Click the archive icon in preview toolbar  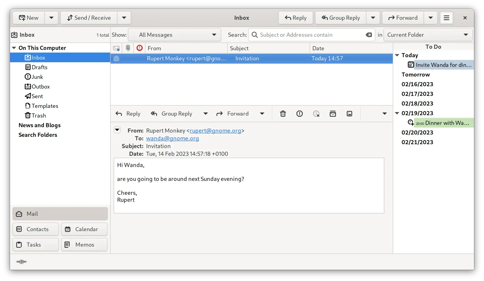pyautogui.click(x=333, y=114)
